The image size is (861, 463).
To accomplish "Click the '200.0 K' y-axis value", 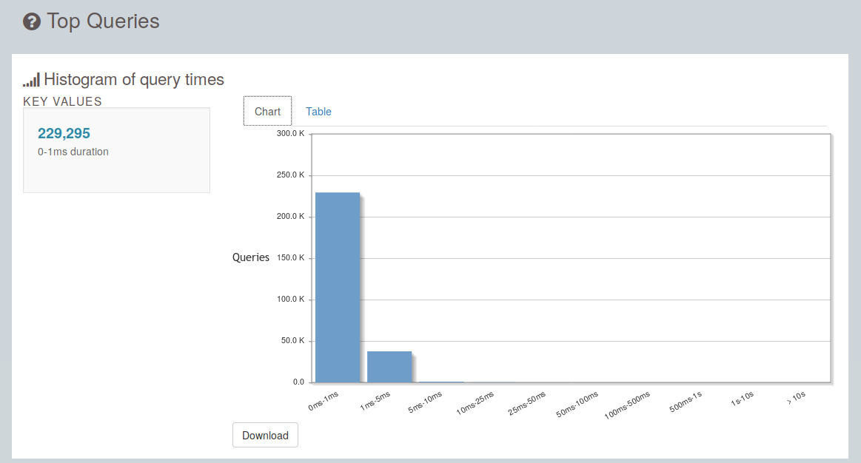I will [x=290, y=216].
